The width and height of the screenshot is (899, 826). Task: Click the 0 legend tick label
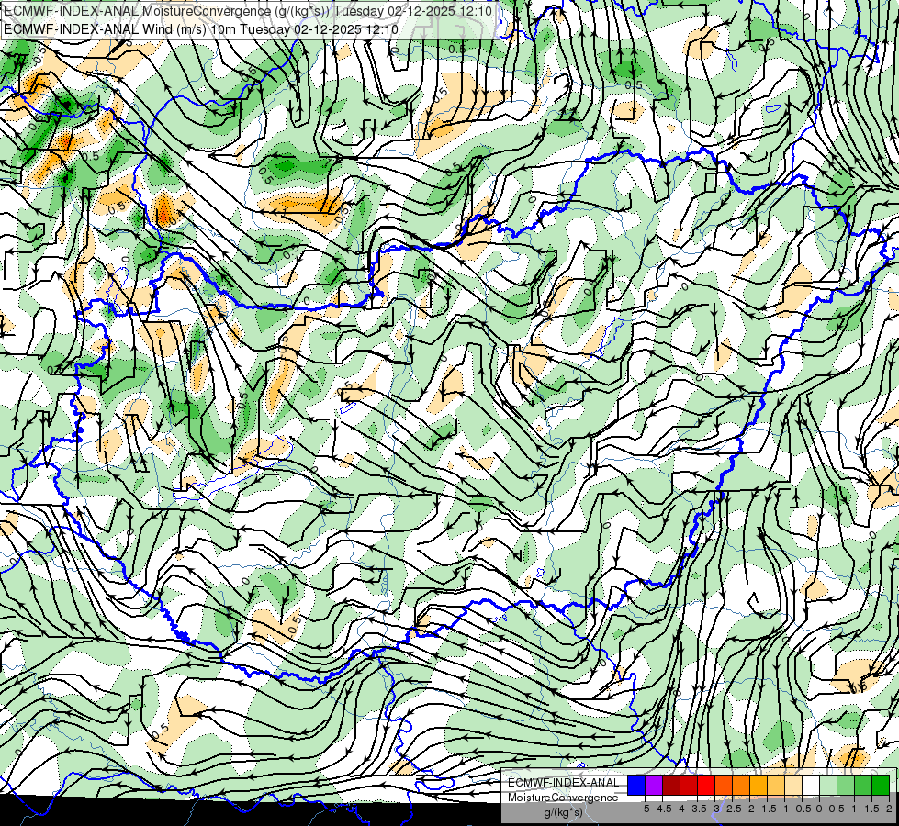coord(819,809)
